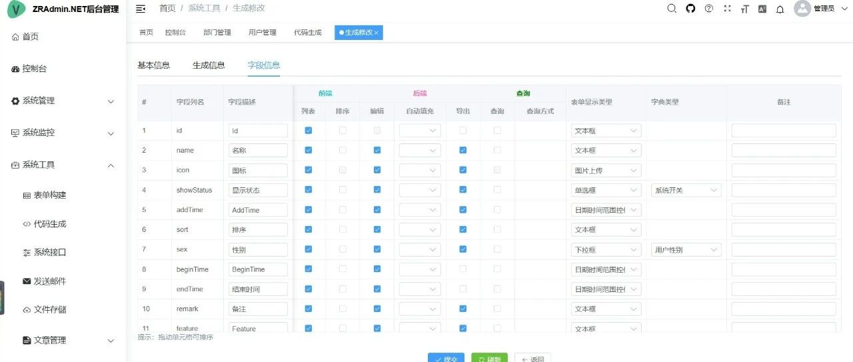The image size is (853, 362).
Task: Open the search magnifier icon
Action: coord(672,9)
